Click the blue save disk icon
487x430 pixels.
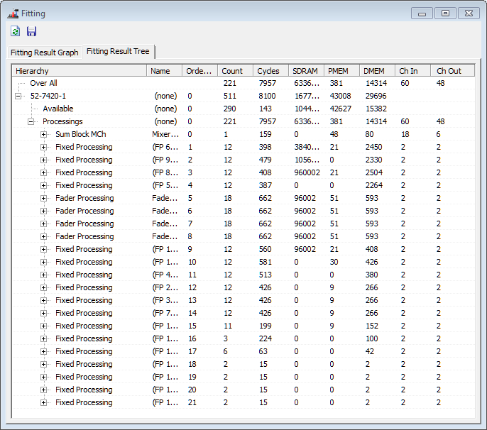coord(31,31)
